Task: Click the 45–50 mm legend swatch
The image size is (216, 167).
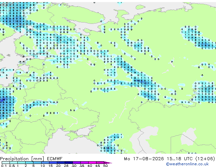Action: (100, 163)
